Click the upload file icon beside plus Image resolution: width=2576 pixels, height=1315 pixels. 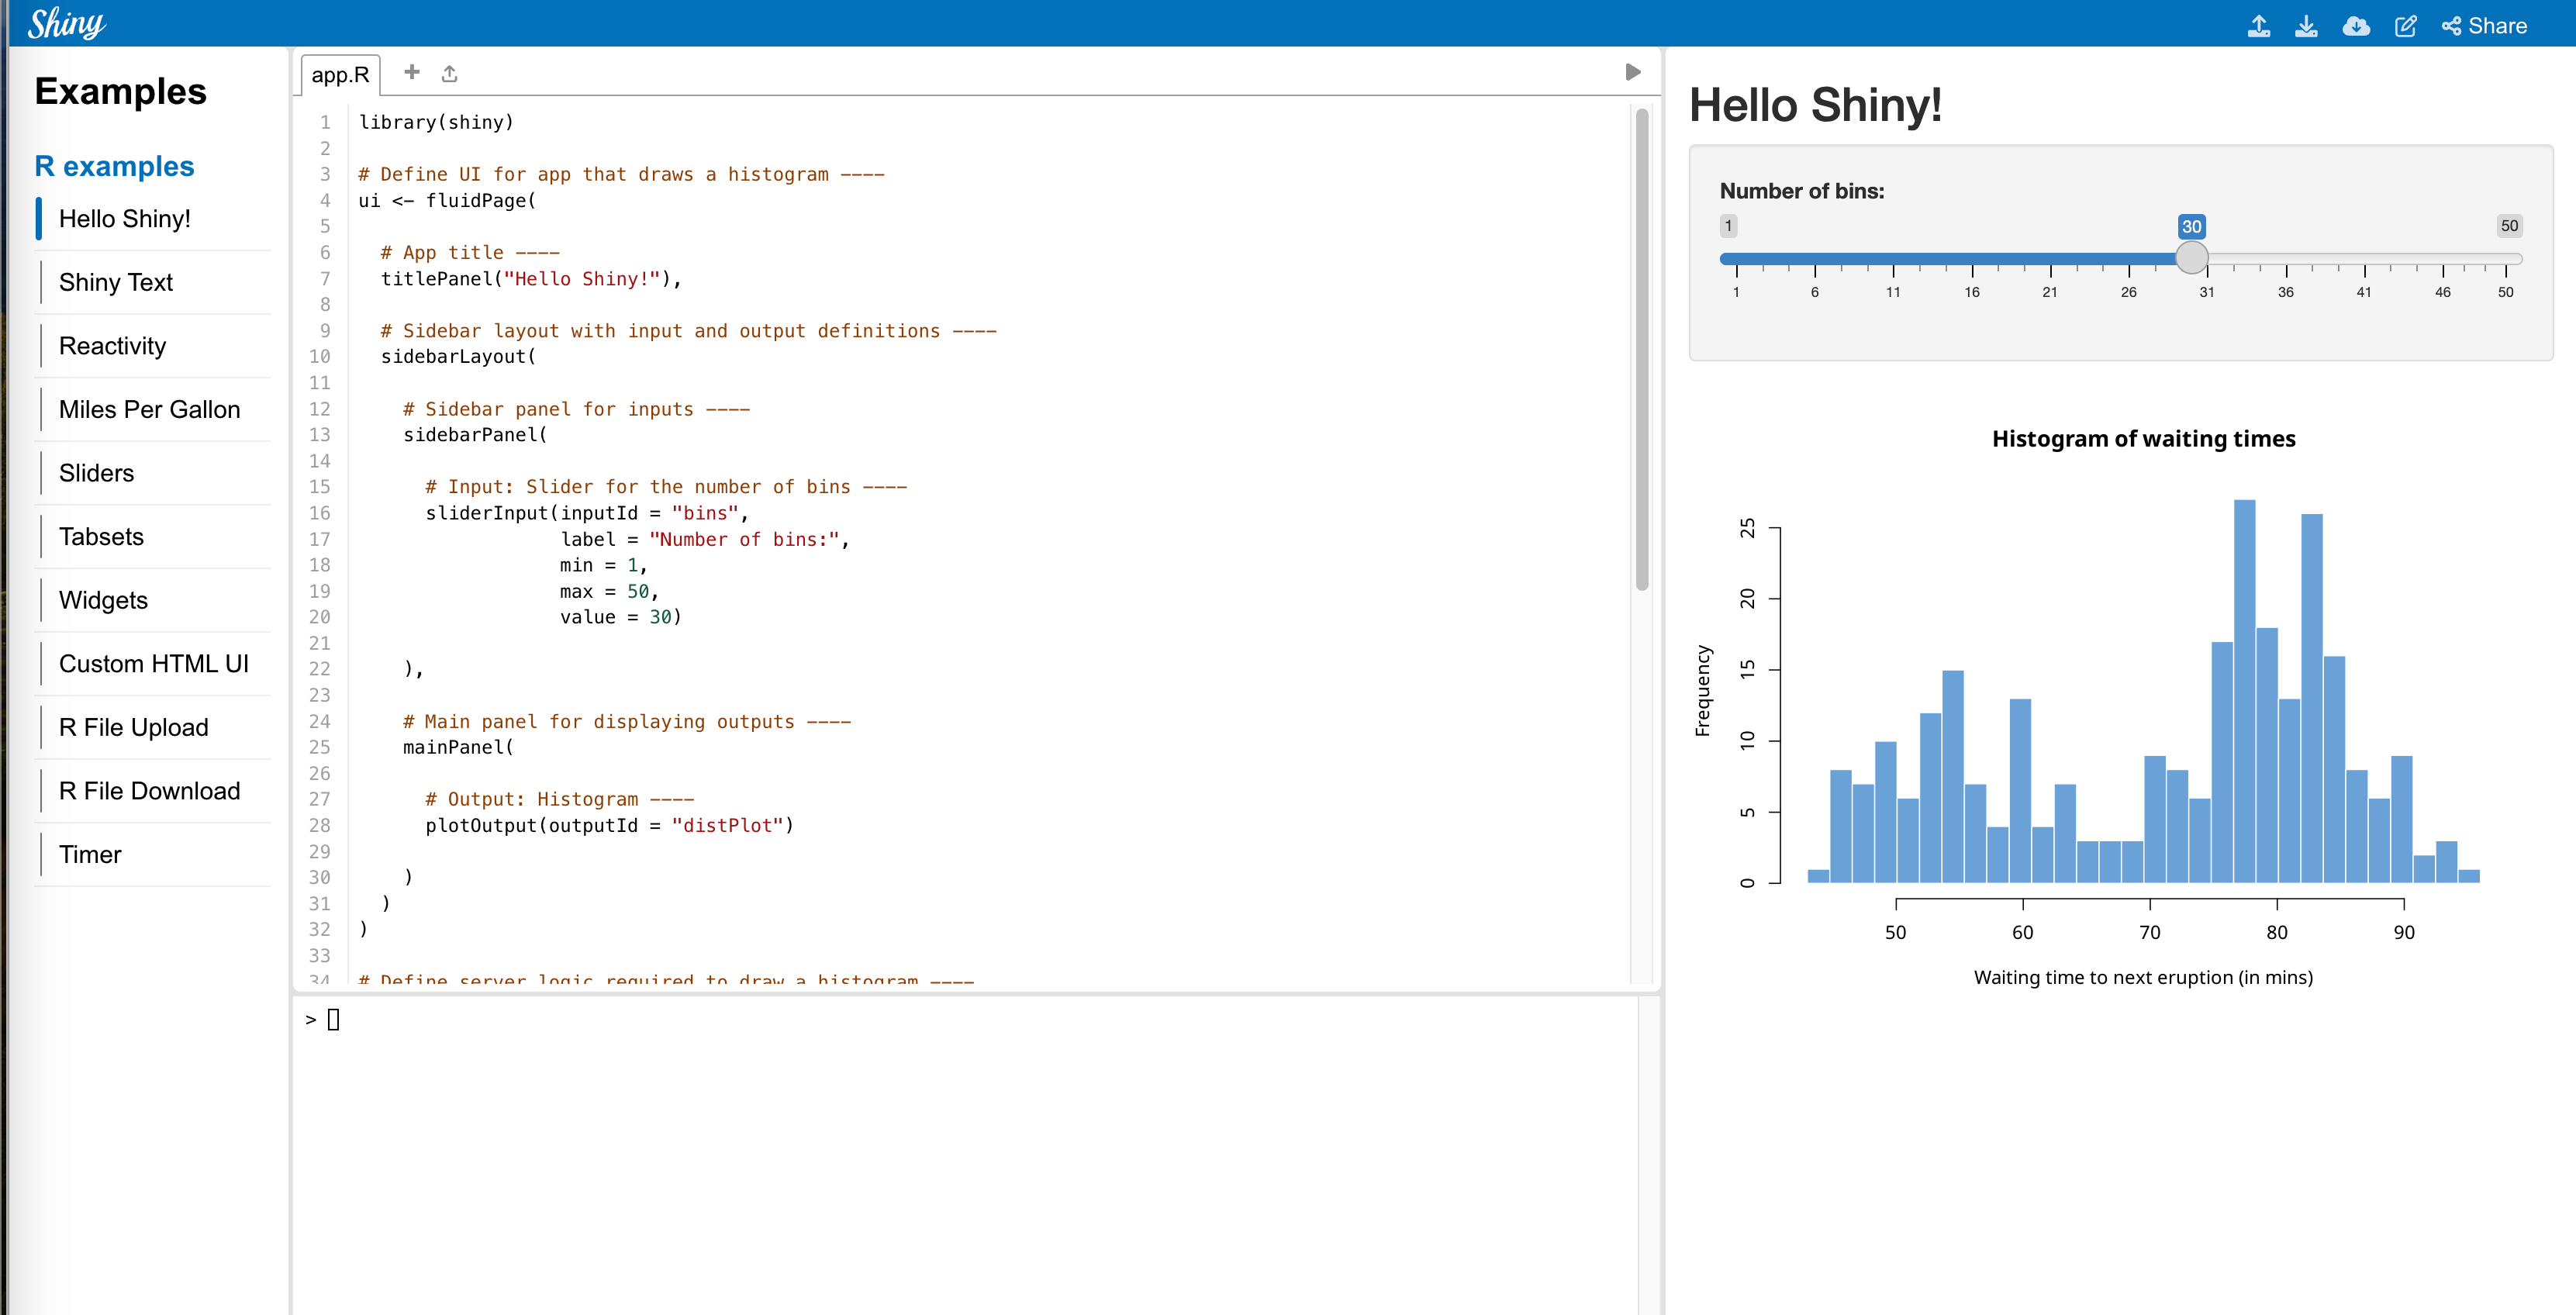pyautogui.click(x=449, y=73)
